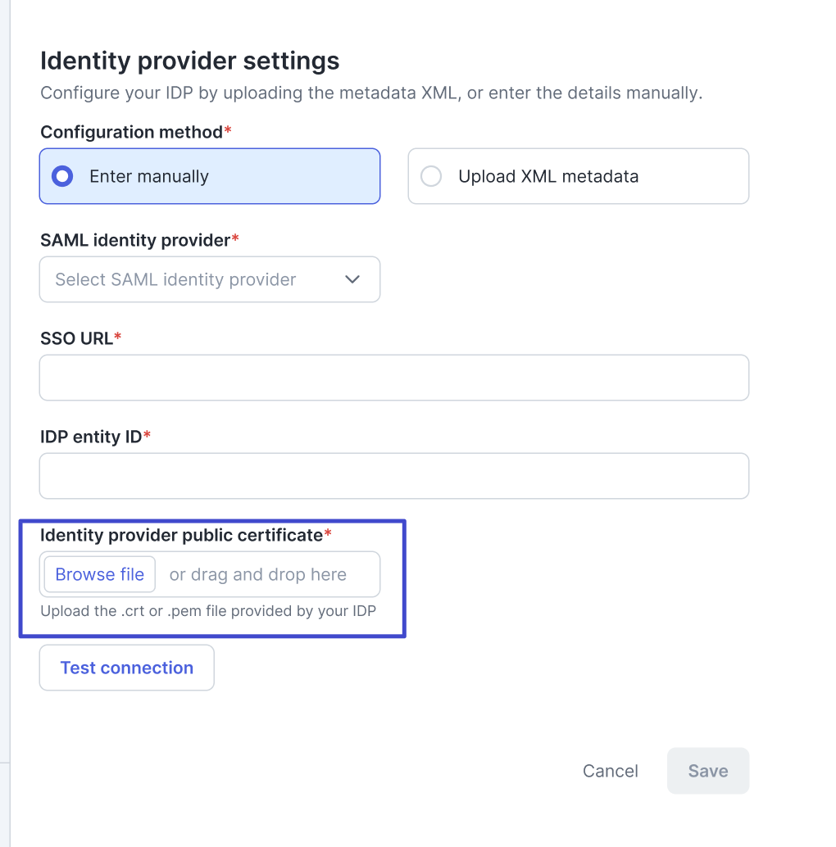The image size is (836, 847).
Task: Select the Enter manually radio circle
Action: click(62, 176)
